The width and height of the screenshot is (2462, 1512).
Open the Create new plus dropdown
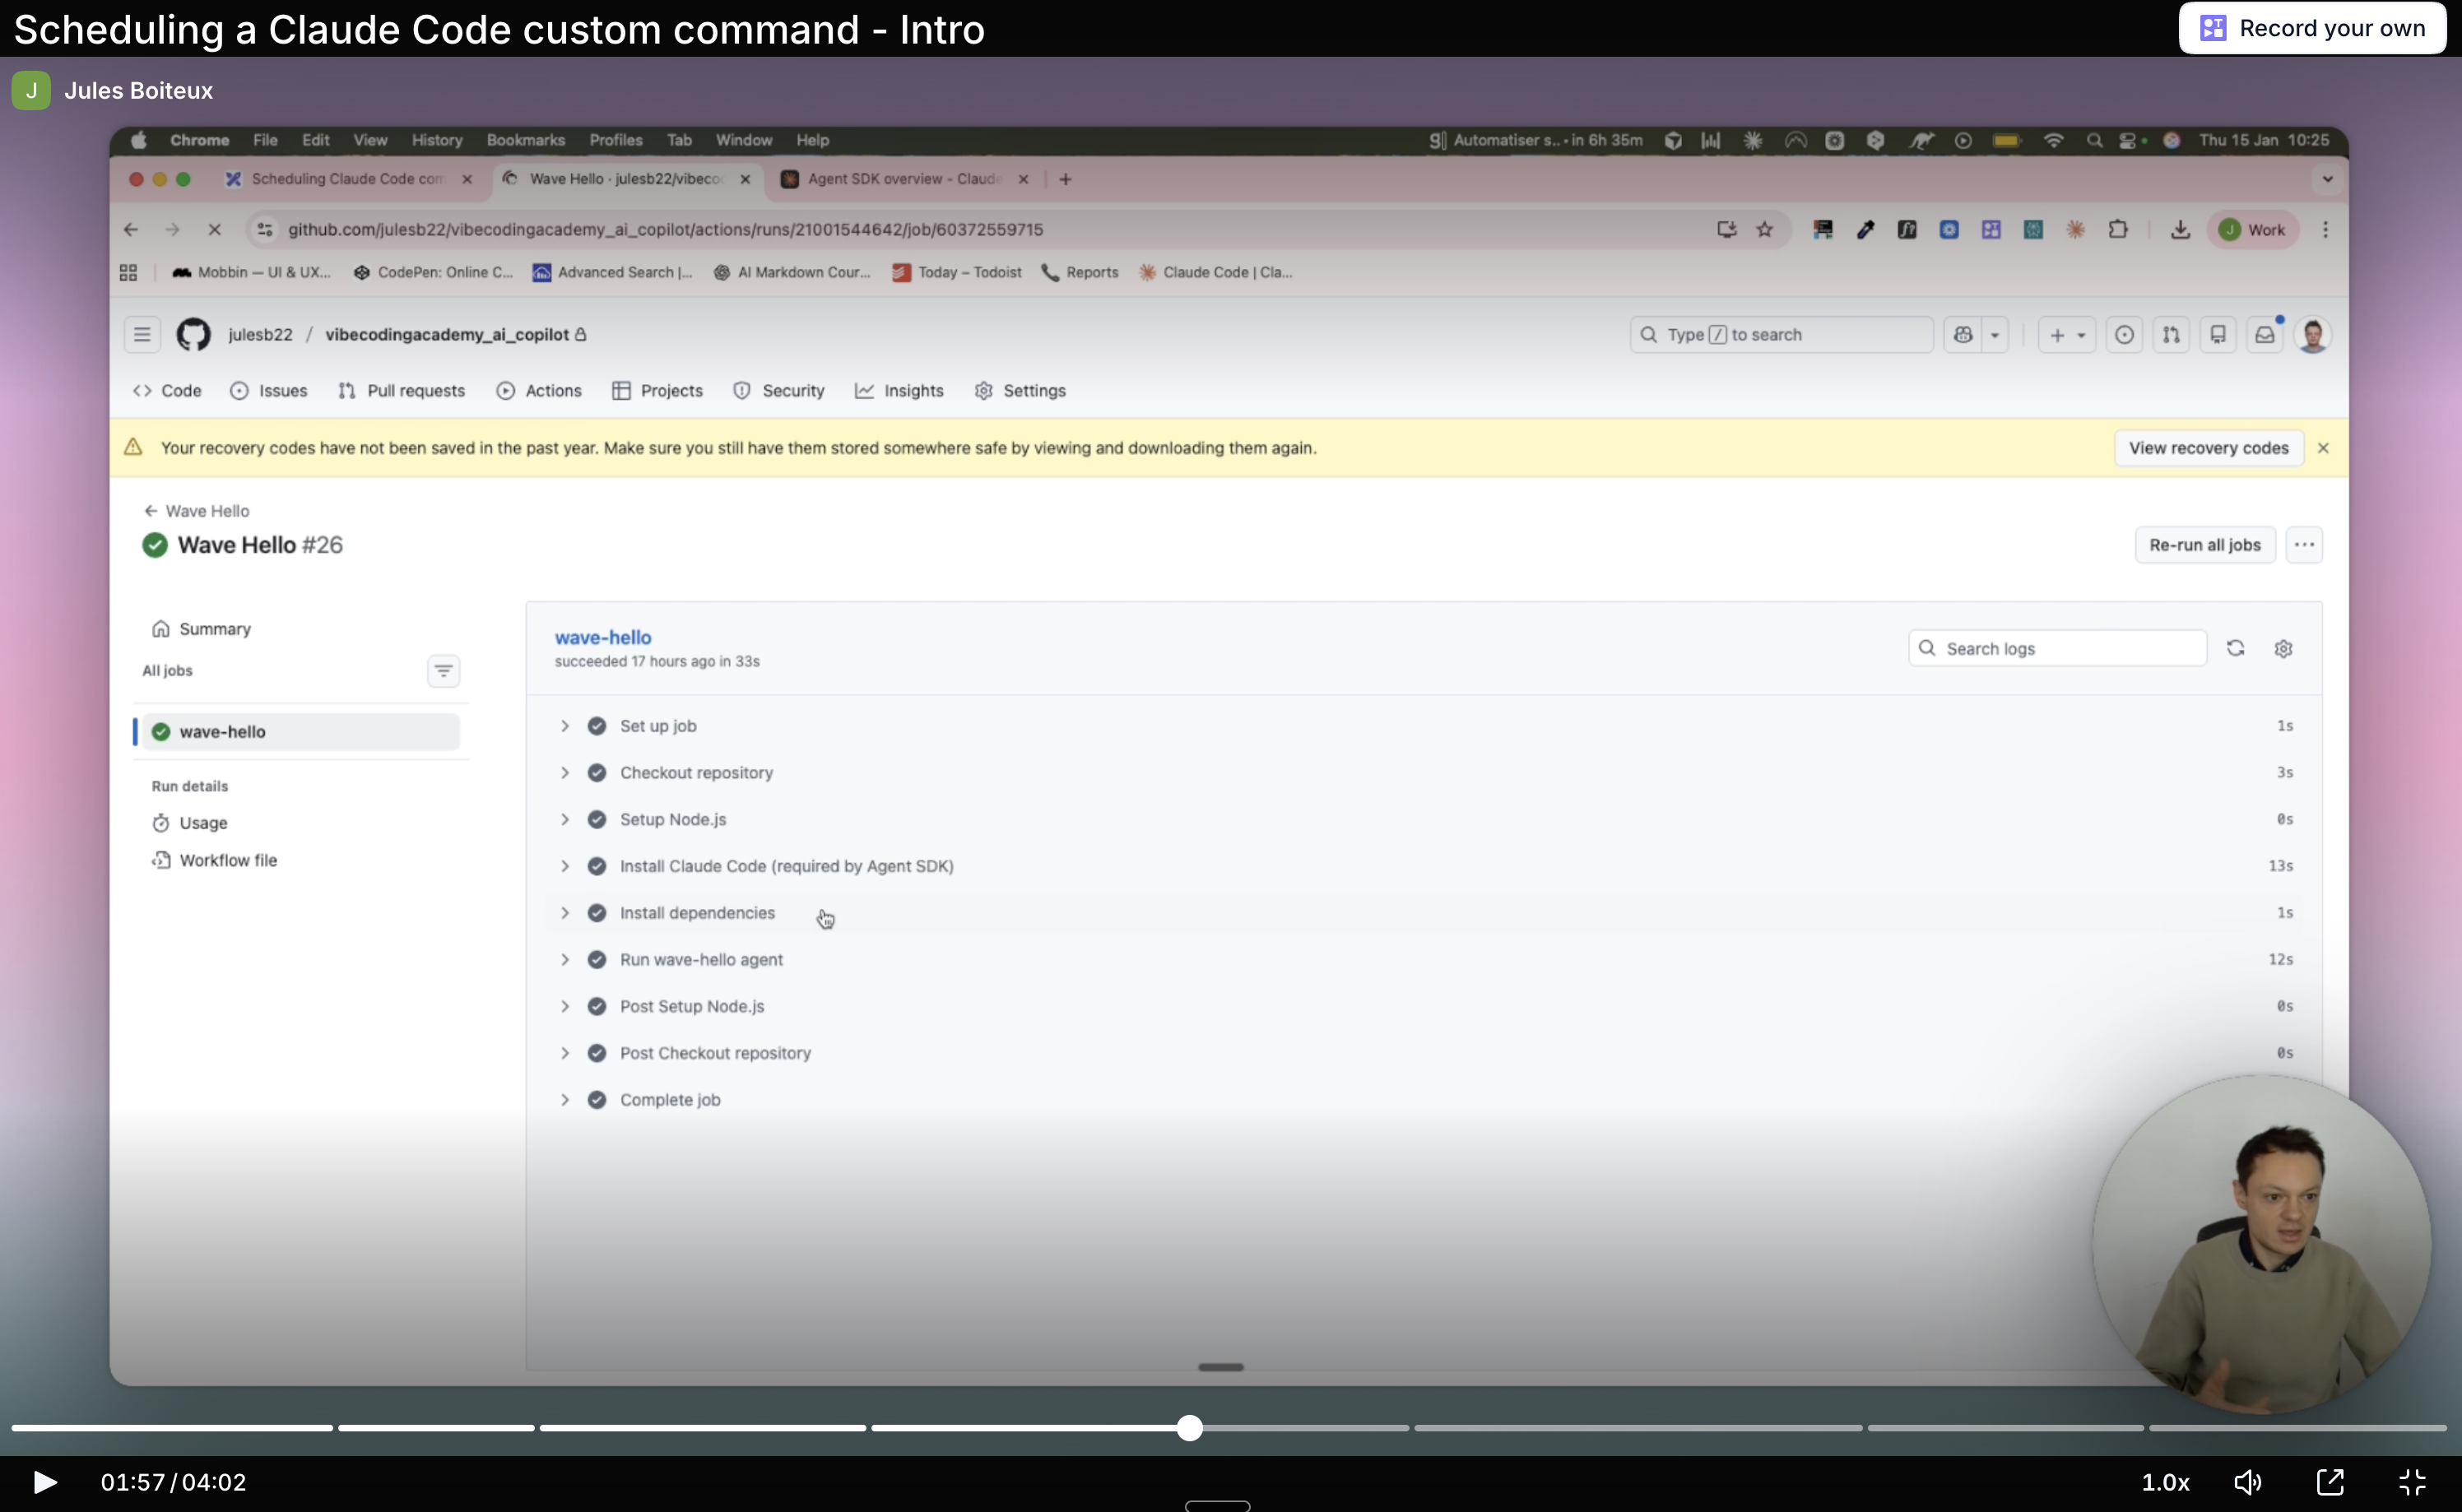[x=2067, y=335]
